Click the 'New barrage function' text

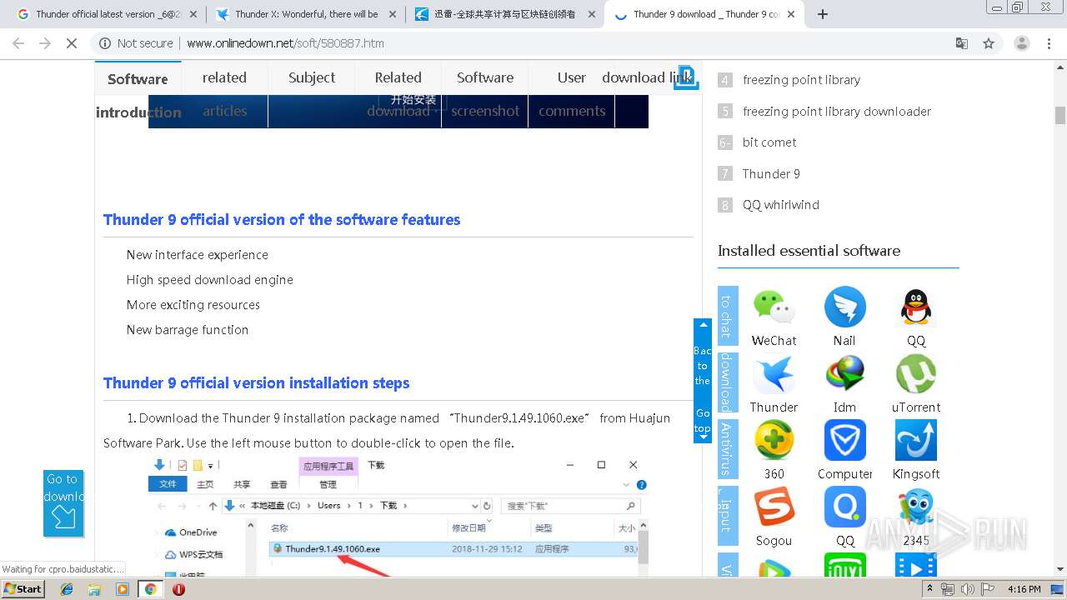(188, 330)
